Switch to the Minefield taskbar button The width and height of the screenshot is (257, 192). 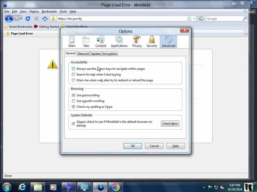(100, 187)
